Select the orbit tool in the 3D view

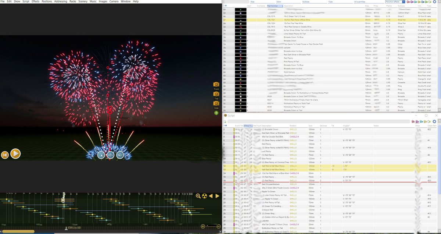(120, 155)
